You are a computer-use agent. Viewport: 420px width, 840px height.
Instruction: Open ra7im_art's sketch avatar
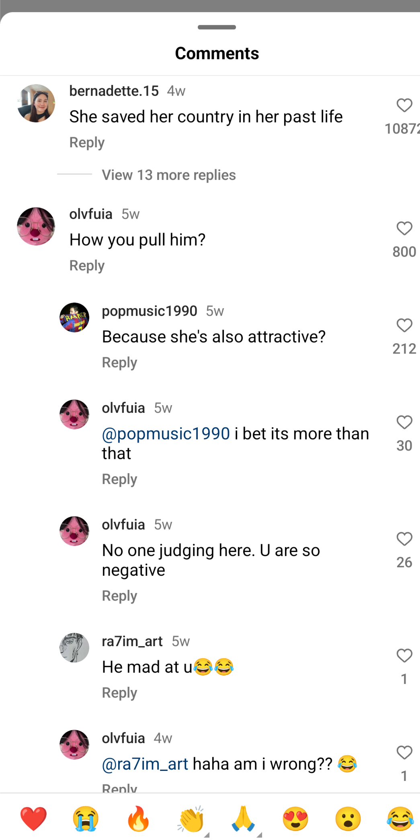coord(74,648)
